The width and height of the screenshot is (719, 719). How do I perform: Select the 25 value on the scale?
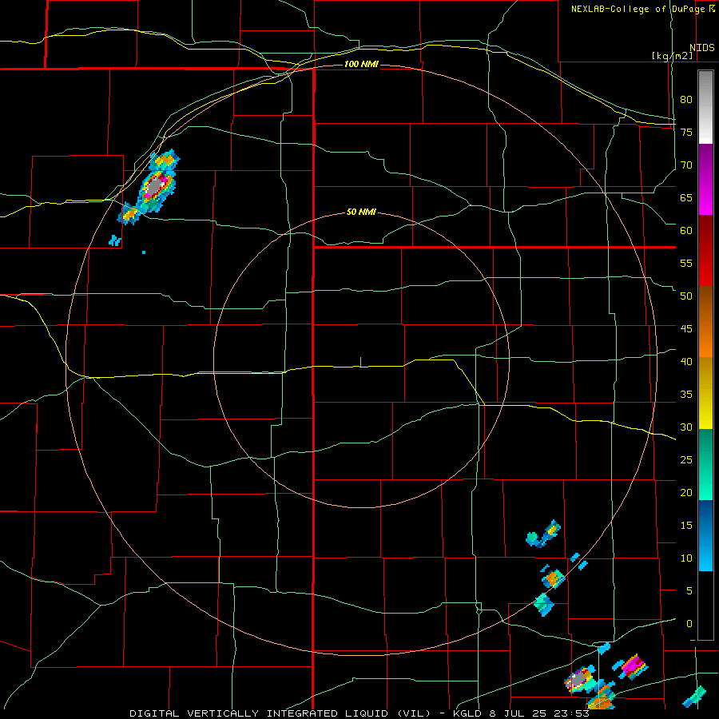click(686, 459)
